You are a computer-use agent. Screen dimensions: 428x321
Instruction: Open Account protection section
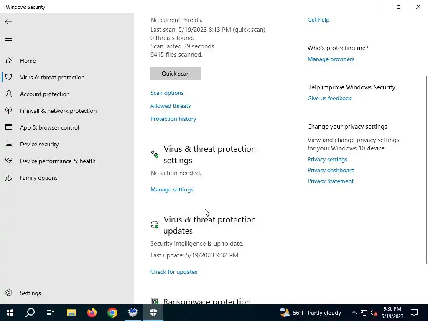(x=45, y=94)
